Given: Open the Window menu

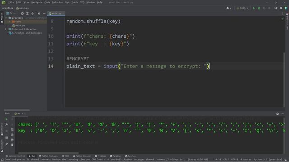Looking at the screenshot, I should pos(90,2).
